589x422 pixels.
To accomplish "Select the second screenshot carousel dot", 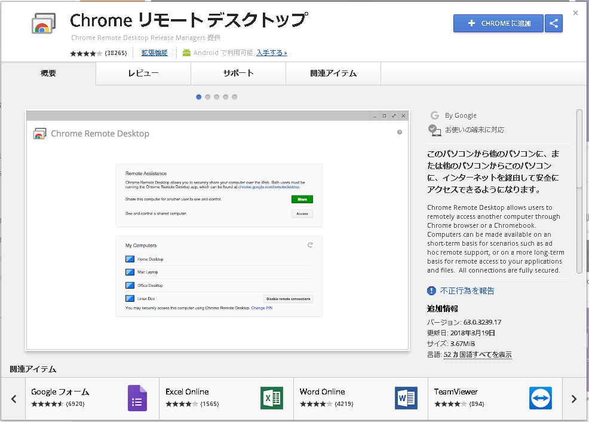I will (208, 97).
